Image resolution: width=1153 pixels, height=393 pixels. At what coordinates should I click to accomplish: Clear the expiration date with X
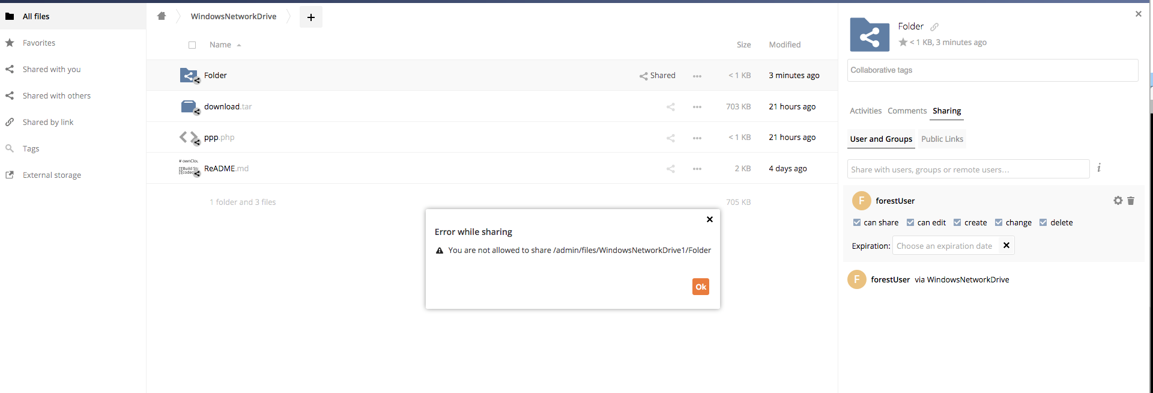click(x=1006, y=245)
